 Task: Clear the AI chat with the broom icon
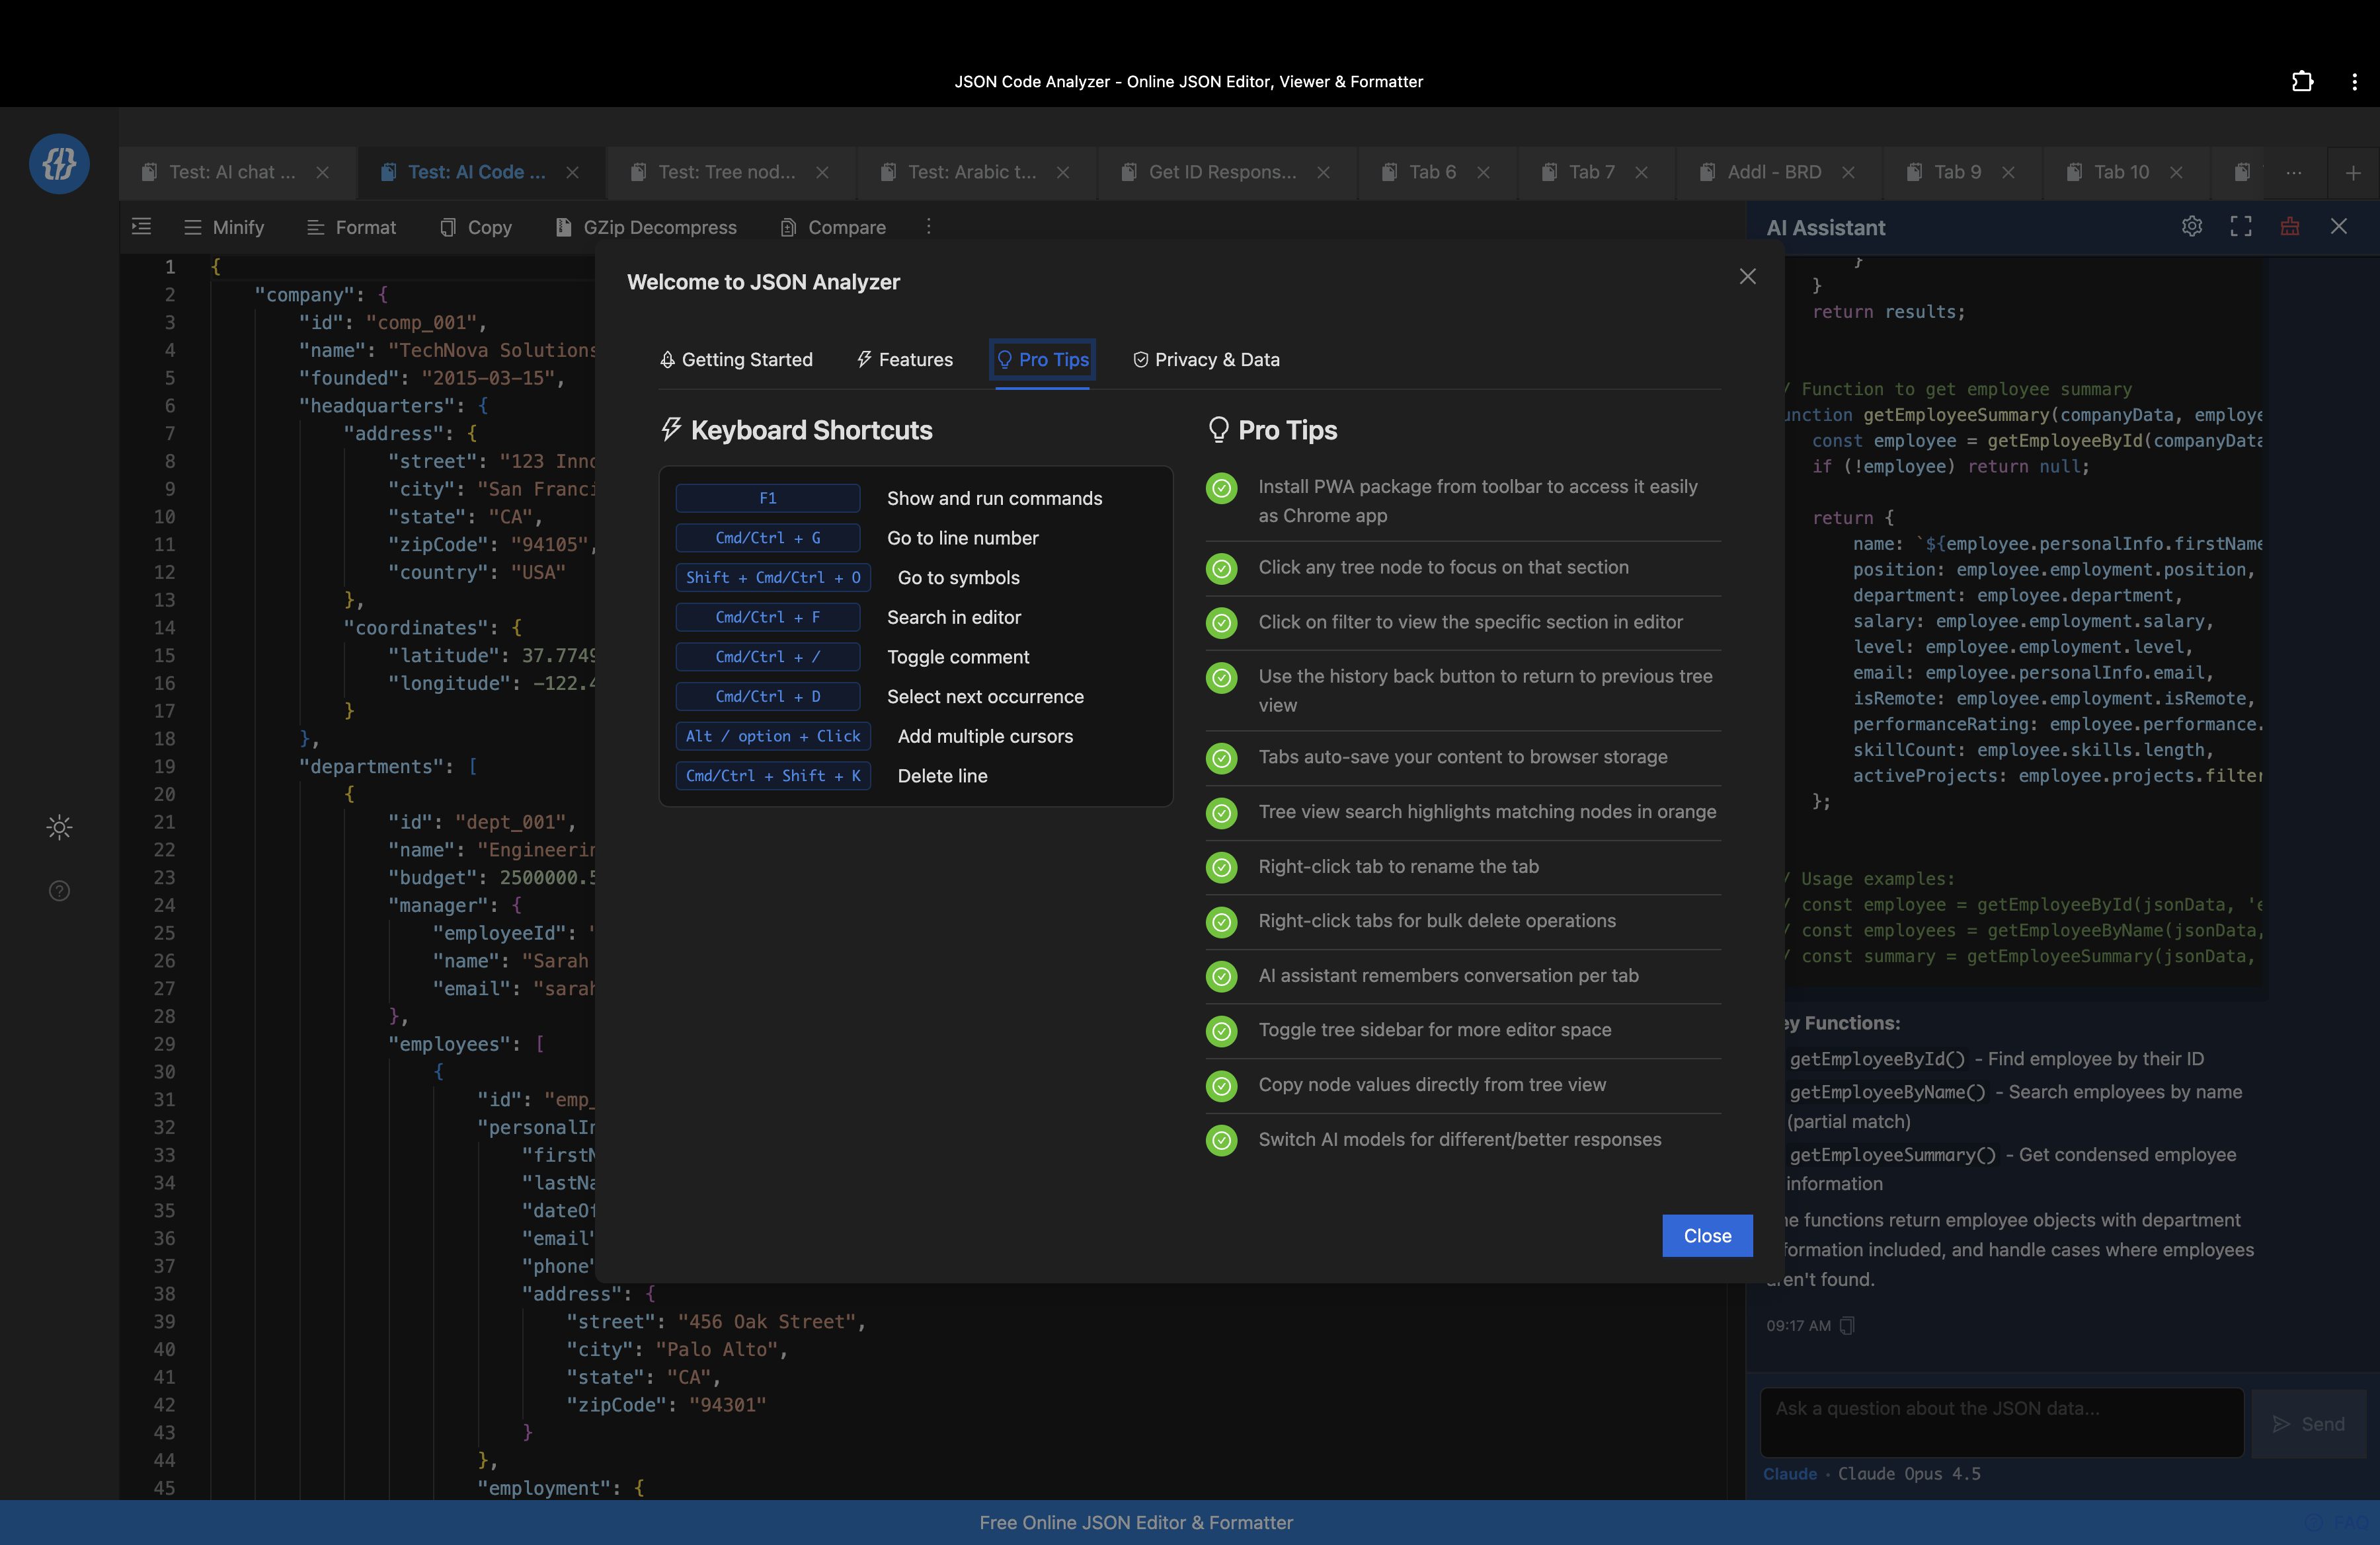pos(2290,227)
